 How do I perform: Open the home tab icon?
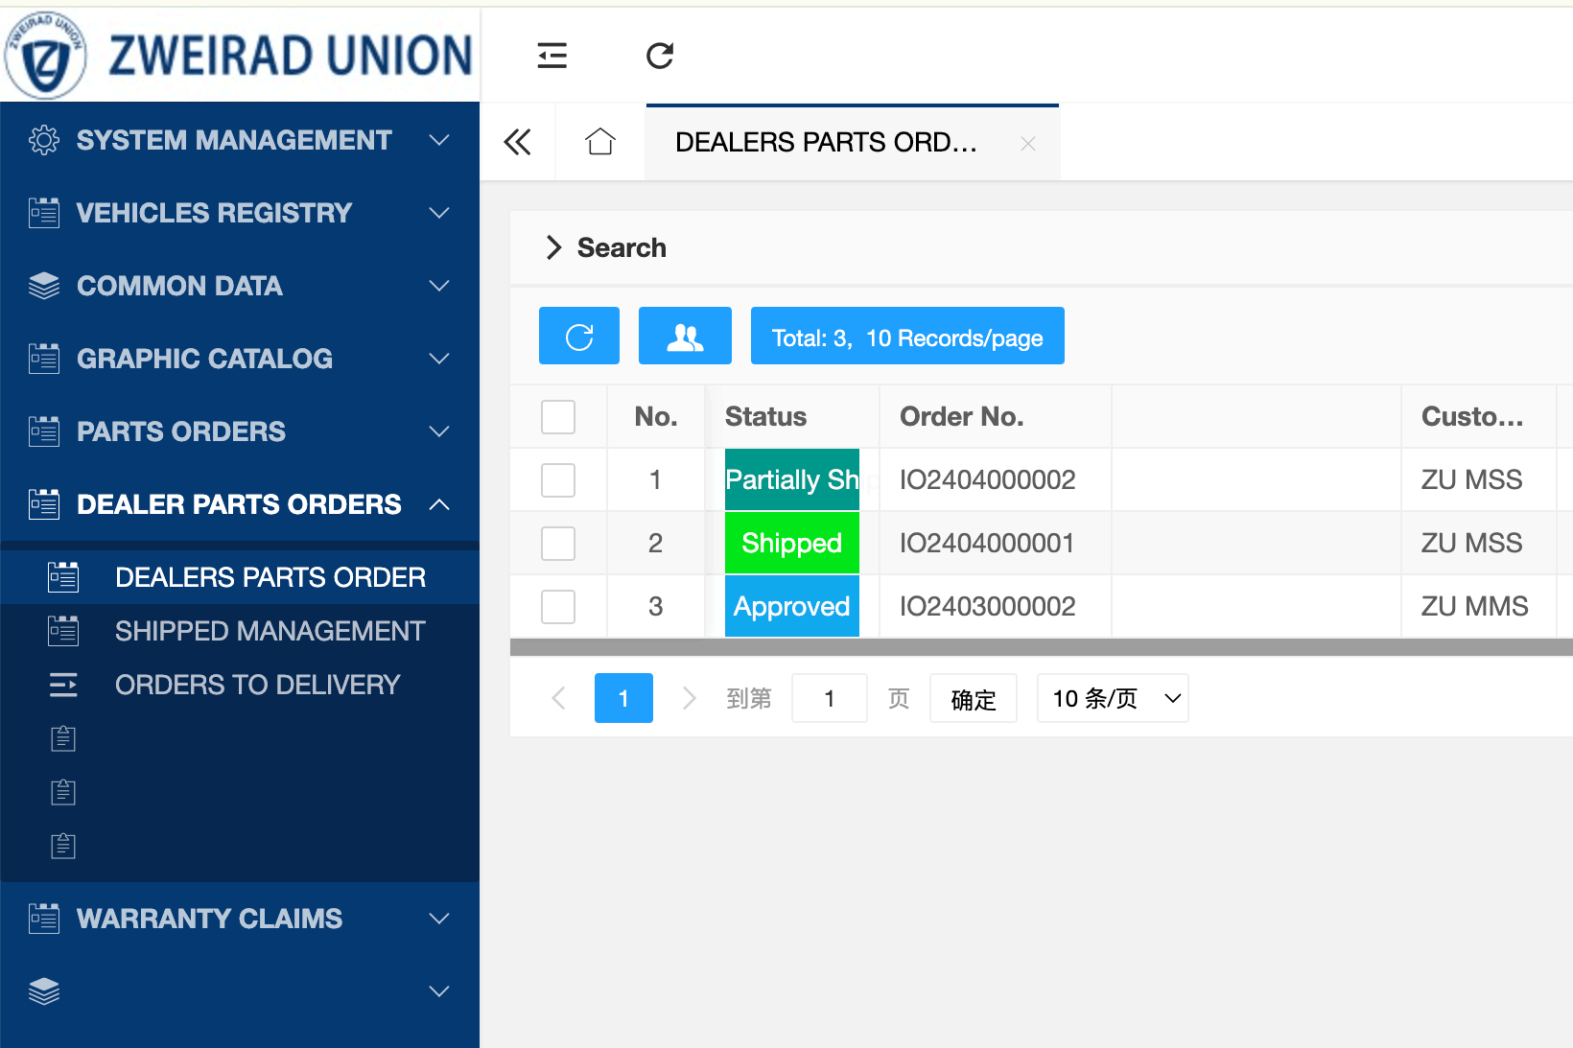point(600,142)
